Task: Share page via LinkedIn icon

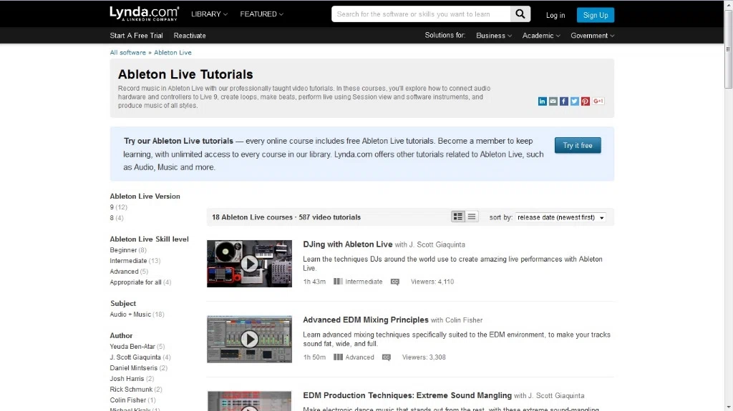Action: tap(543, 101)
